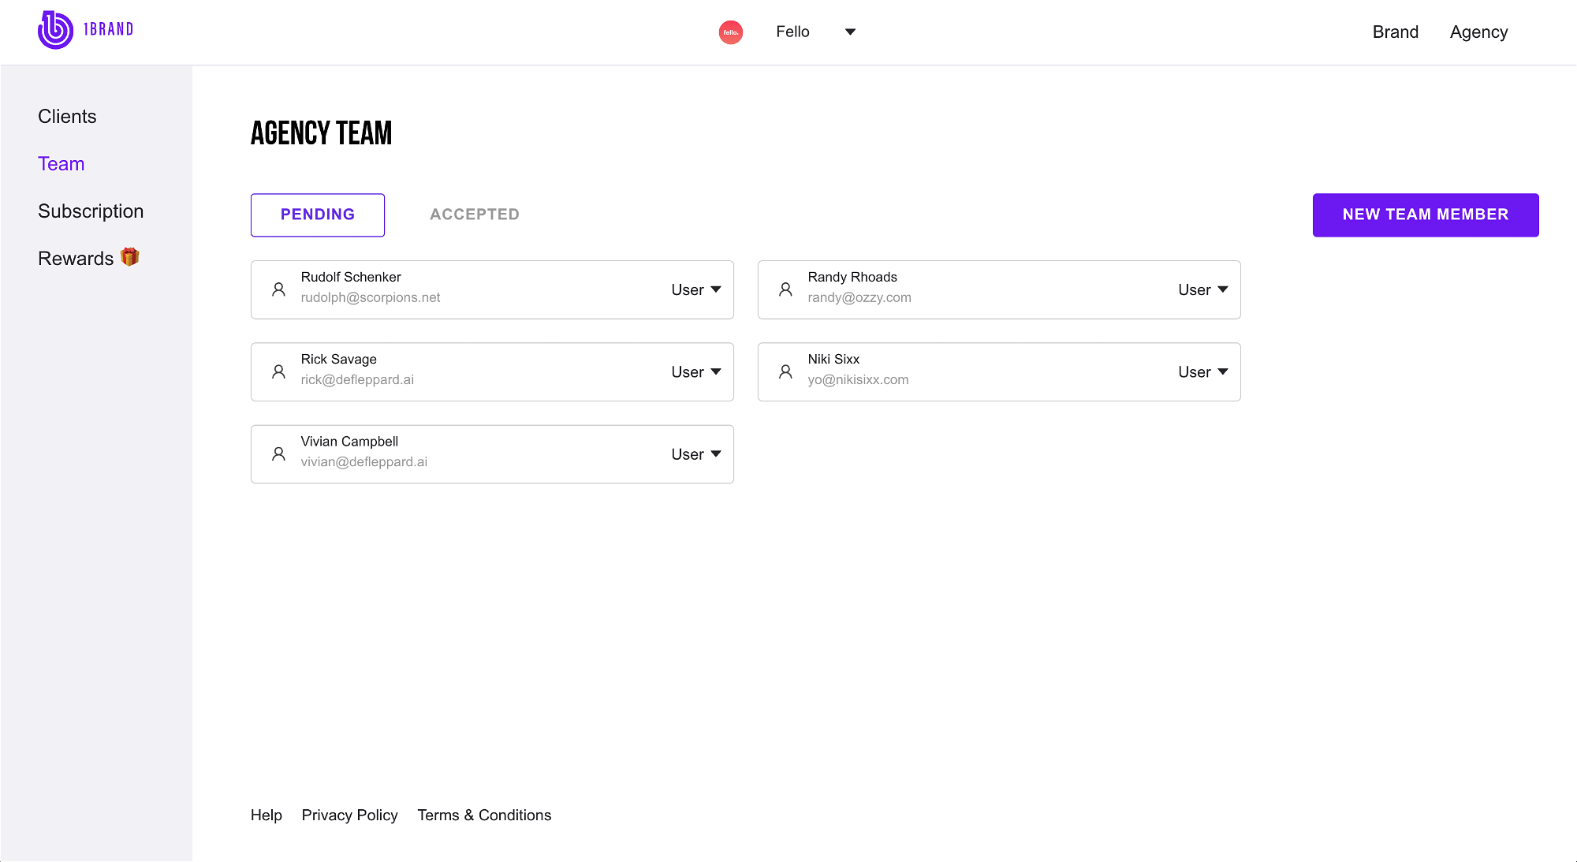Open Randy Rhoads' User role dropdown
This screenshot has width=1577, height=862.
[1203, 289]
